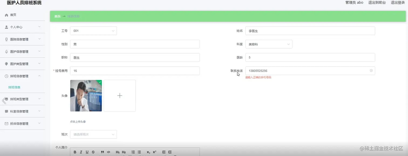Apply H1 heading style in the editor
Screen dimensions: 408x156
pyautogui.click(x=118, y=152)
